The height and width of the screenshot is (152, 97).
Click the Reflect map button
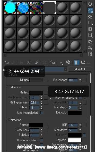(46, 93)
